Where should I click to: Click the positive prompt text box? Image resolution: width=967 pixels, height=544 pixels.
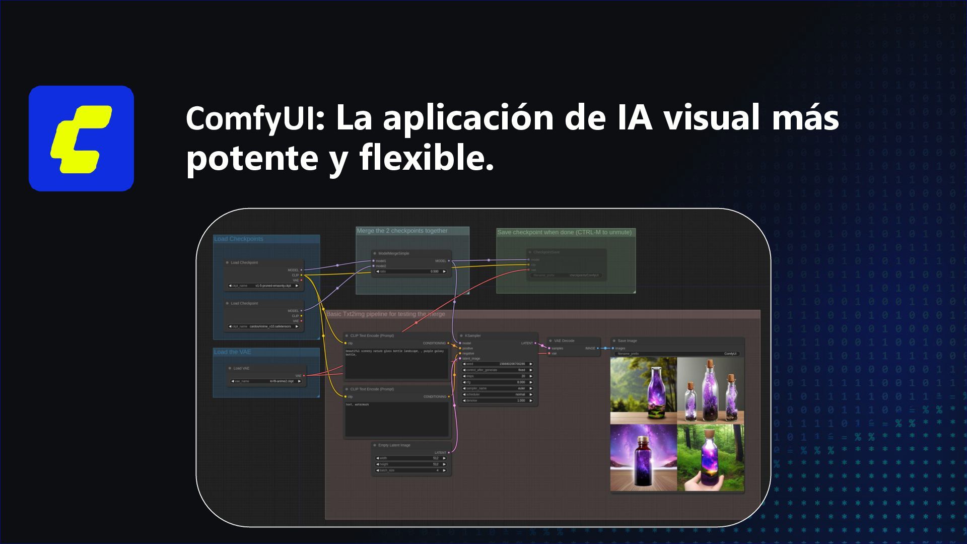pyautogui.click(x=396, y=363)
